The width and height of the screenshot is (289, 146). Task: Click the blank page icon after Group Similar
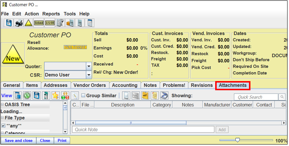[x=126, y=95]
